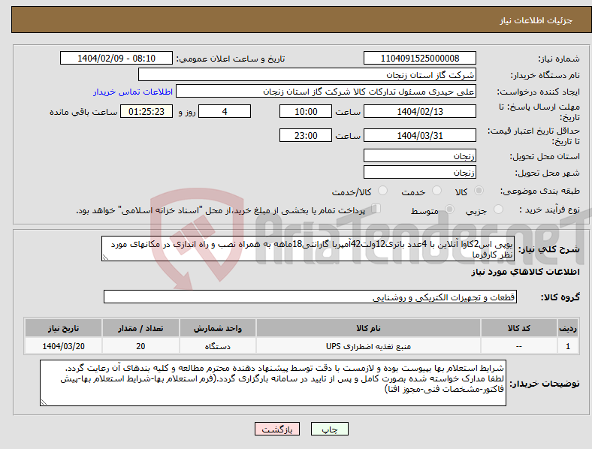Click the چاپ print button
This screenshot has width=592, height=449.
[x=330, y=429]
